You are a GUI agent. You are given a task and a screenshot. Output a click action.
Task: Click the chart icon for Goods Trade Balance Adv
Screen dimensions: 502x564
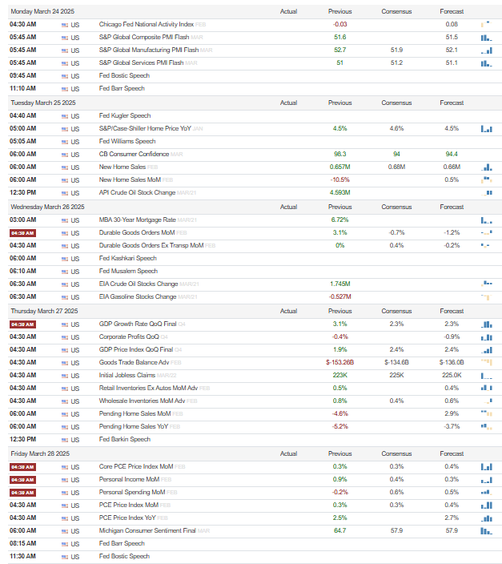point(486,362)
